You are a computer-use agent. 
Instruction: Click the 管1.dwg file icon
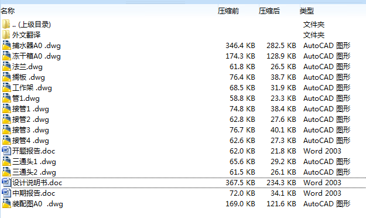pos(6,98)
